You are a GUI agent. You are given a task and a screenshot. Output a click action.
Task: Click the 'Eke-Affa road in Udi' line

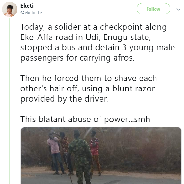click(85, 37)
